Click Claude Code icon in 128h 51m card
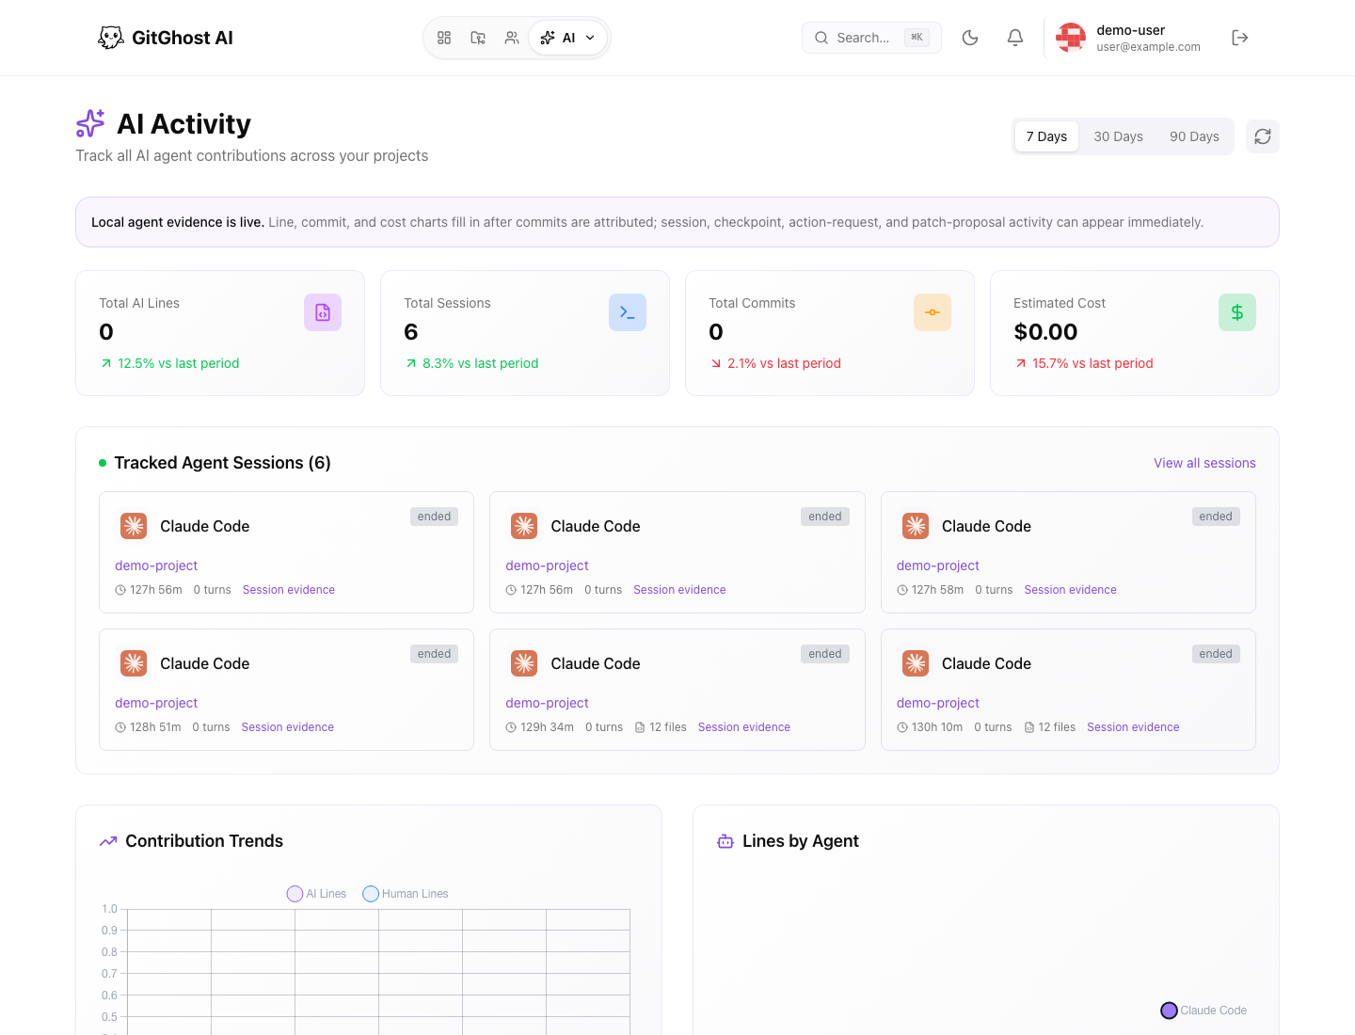 pos(134,663)
